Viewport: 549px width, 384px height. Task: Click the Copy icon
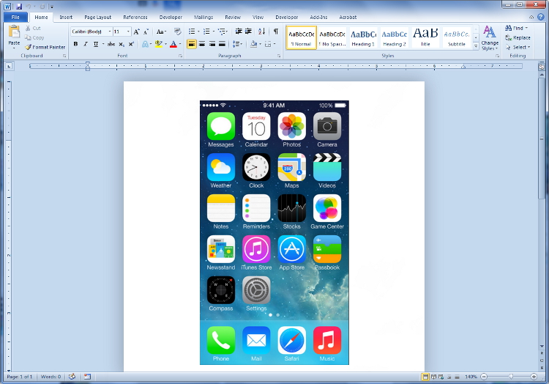pos(28,37)
